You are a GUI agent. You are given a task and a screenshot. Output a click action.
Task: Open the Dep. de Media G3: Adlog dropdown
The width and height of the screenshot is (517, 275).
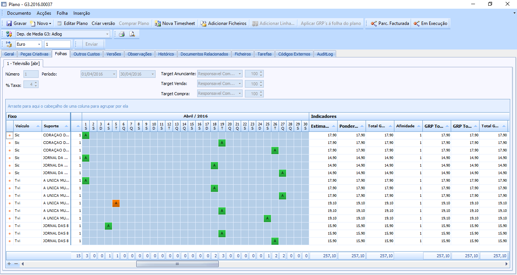pos(107,34)
